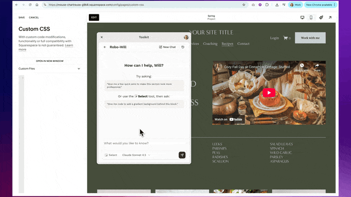Open the site styles paintbrush icon
The width and height of the screenshot is (351, 197).
pos(321,18)
